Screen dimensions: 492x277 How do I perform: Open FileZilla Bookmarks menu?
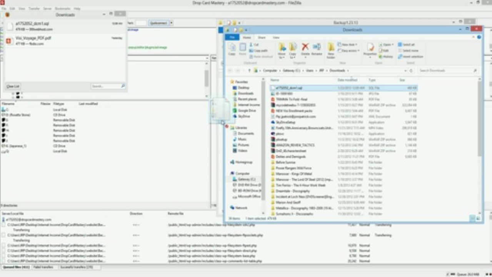(x=63, y=8)
